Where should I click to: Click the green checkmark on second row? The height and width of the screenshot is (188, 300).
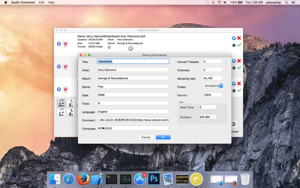tap(239, 68)
